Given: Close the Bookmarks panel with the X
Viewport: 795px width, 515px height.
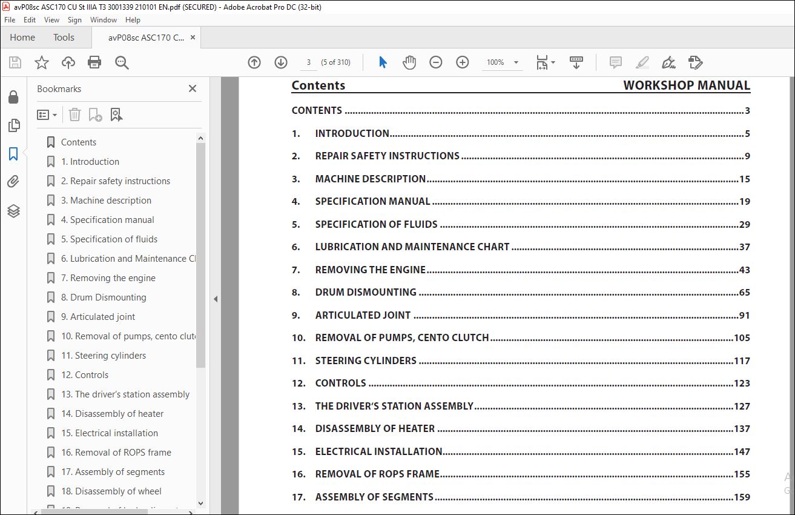Looking at the screenshot, I should tap(193, 88).
